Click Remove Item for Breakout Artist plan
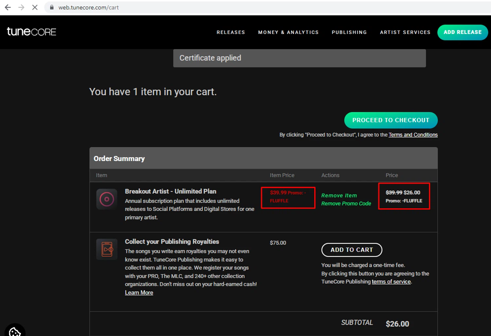The height and width of the screenshot is (336, 491). pos(339,195)
